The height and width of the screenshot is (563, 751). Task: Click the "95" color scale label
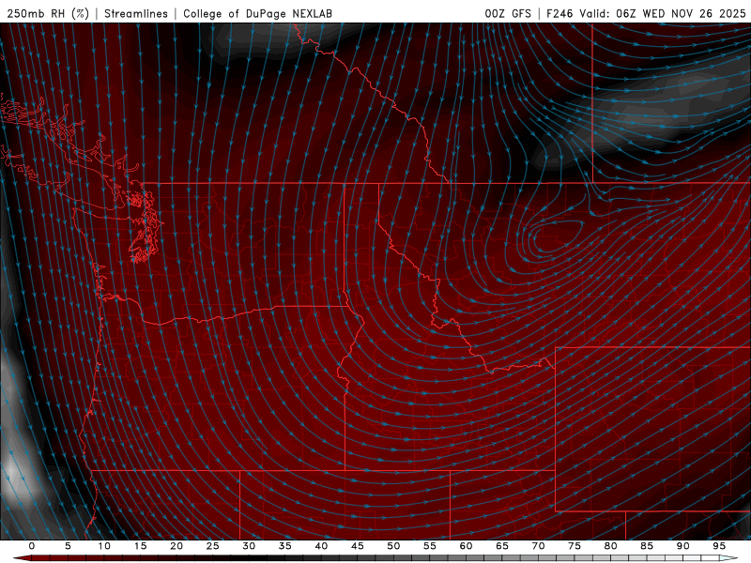719,546
